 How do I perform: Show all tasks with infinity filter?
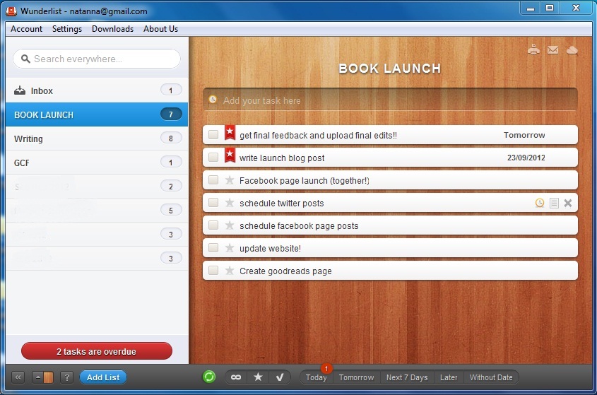click(x=236, y=377)
